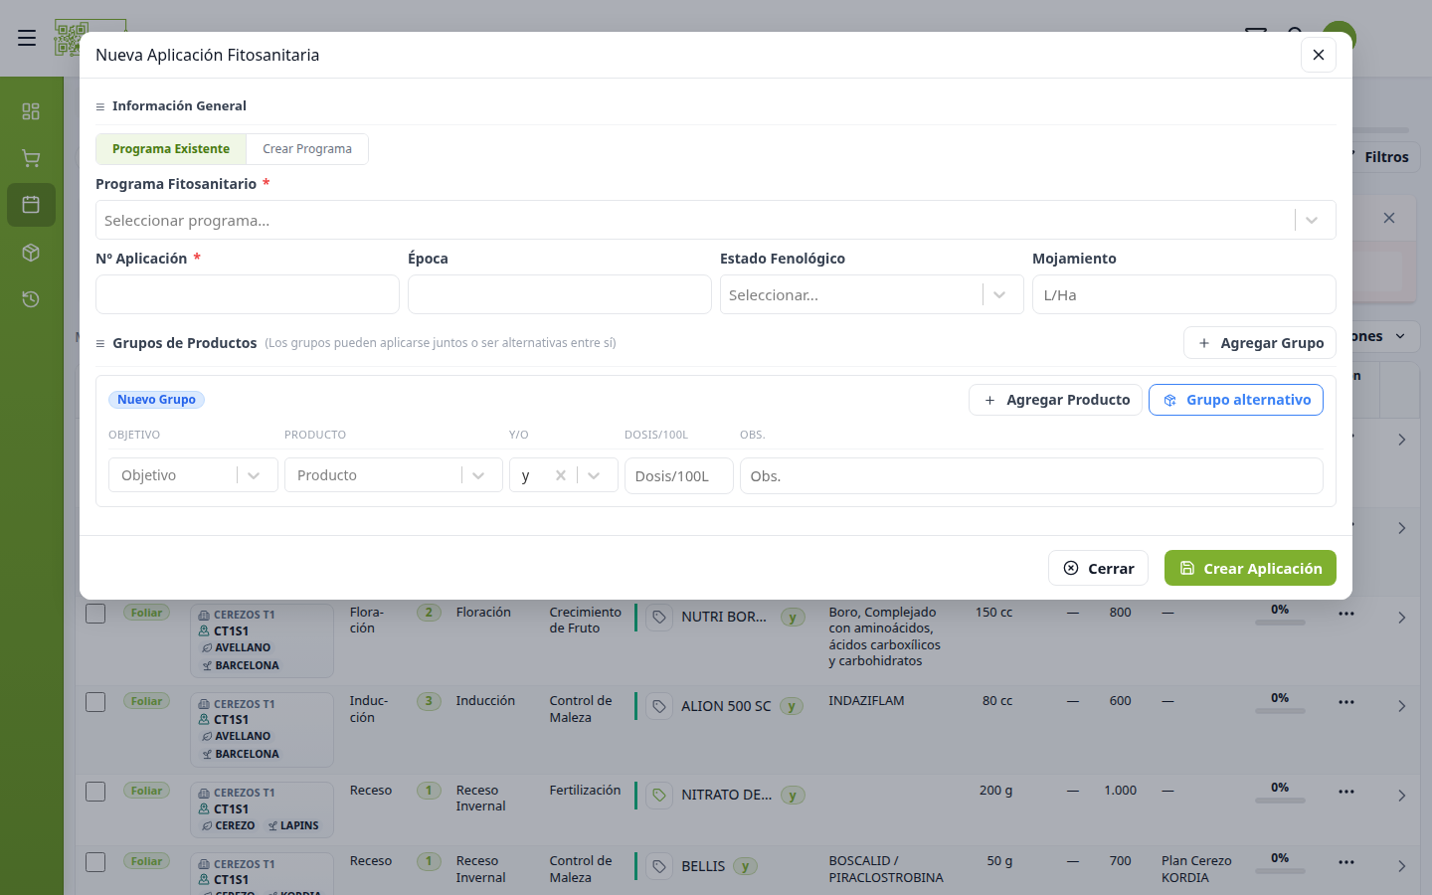Open the Objetivo dropdown
This screenshot has height=895, width=1432.
pos(193,475)
